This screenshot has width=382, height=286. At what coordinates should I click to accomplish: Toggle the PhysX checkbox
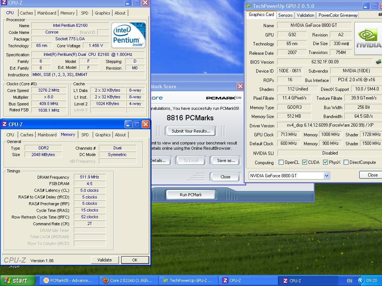pyautogui.click(x=325, y=162)
